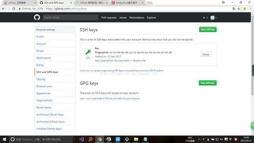The width and height of the screenshot is (254, 143).
Task: Reload the page with refresh icon
Action: 14,9
